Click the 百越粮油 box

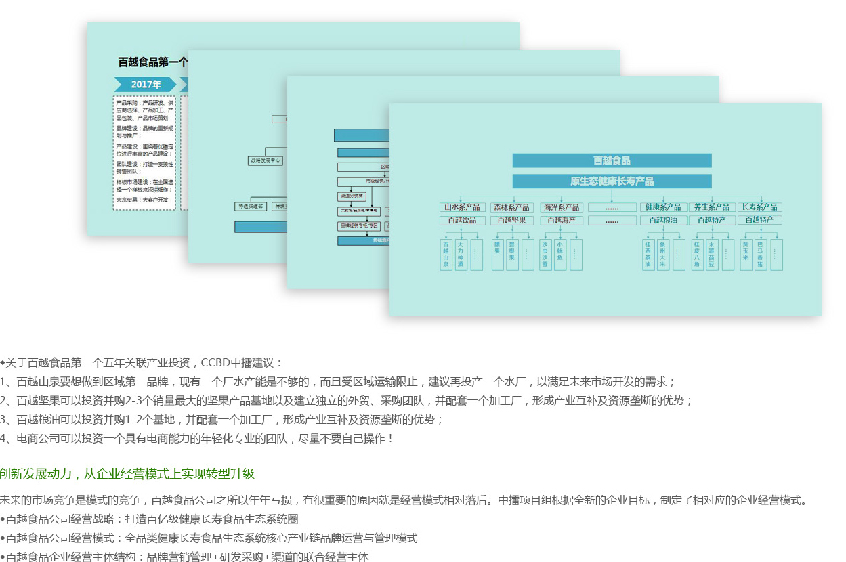point(663,220)
